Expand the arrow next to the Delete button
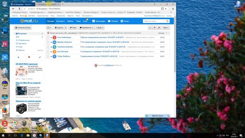The height and width of the screenshot is (138, 245). (66, 28)
